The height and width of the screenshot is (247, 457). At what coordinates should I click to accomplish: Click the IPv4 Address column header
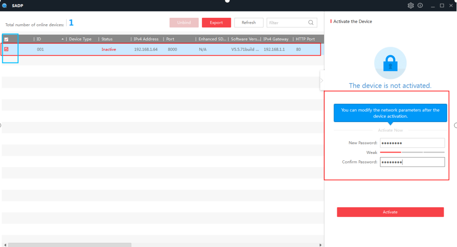coord(147,39)
